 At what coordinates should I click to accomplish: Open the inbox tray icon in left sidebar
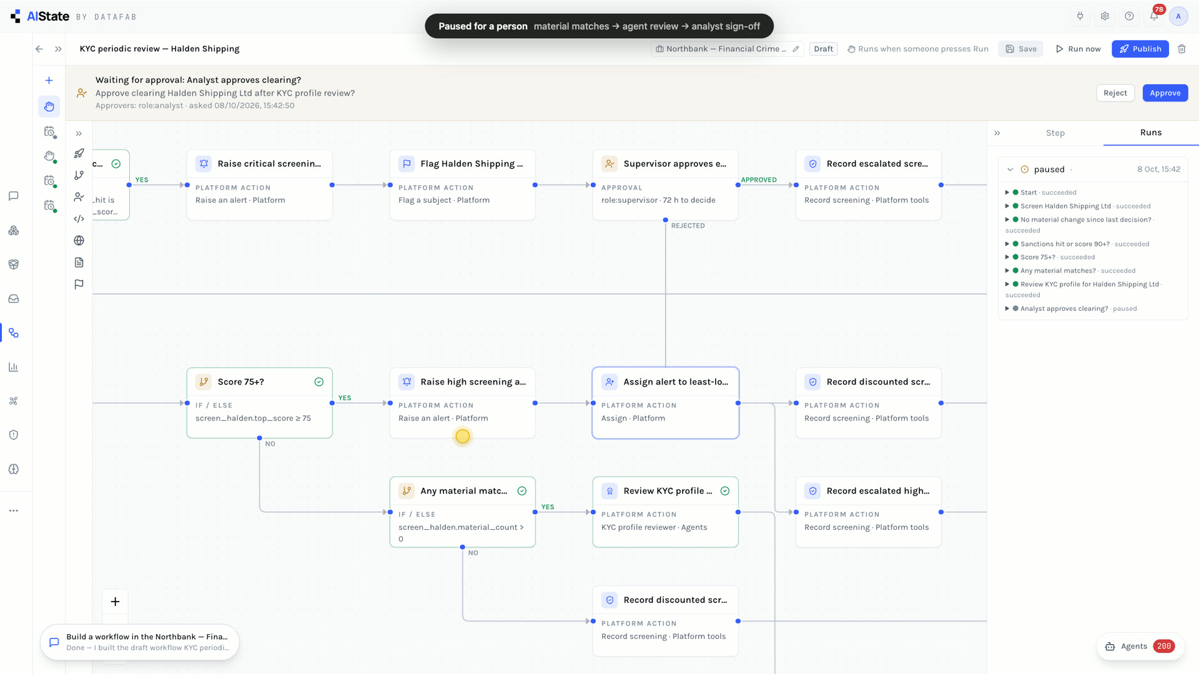13,299
